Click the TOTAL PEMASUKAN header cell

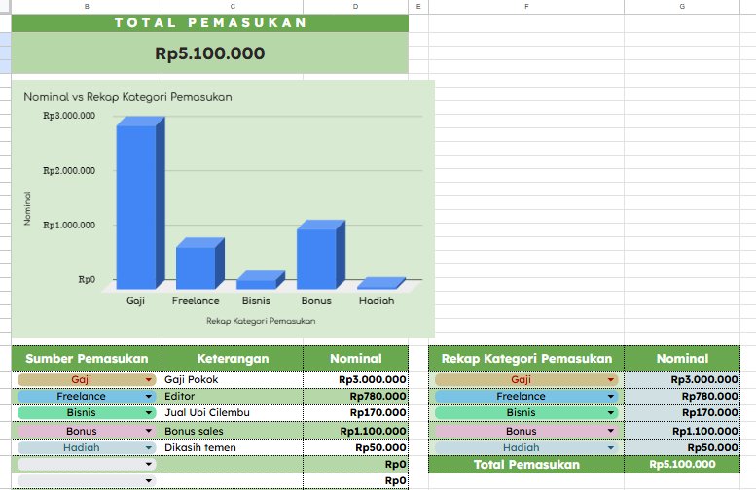210,22
